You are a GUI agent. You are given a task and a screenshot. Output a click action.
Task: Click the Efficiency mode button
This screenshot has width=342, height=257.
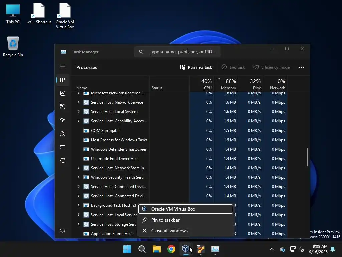coord(271,67)
